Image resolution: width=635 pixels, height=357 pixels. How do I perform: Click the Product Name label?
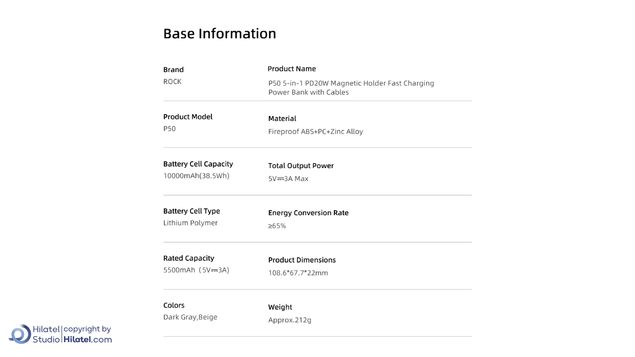point(292,69)
